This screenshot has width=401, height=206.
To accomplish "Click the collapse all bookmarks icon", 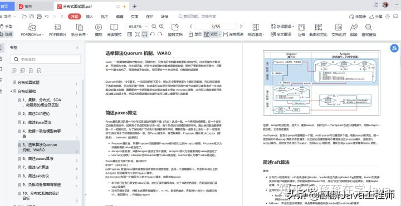I will click(22, 71).
